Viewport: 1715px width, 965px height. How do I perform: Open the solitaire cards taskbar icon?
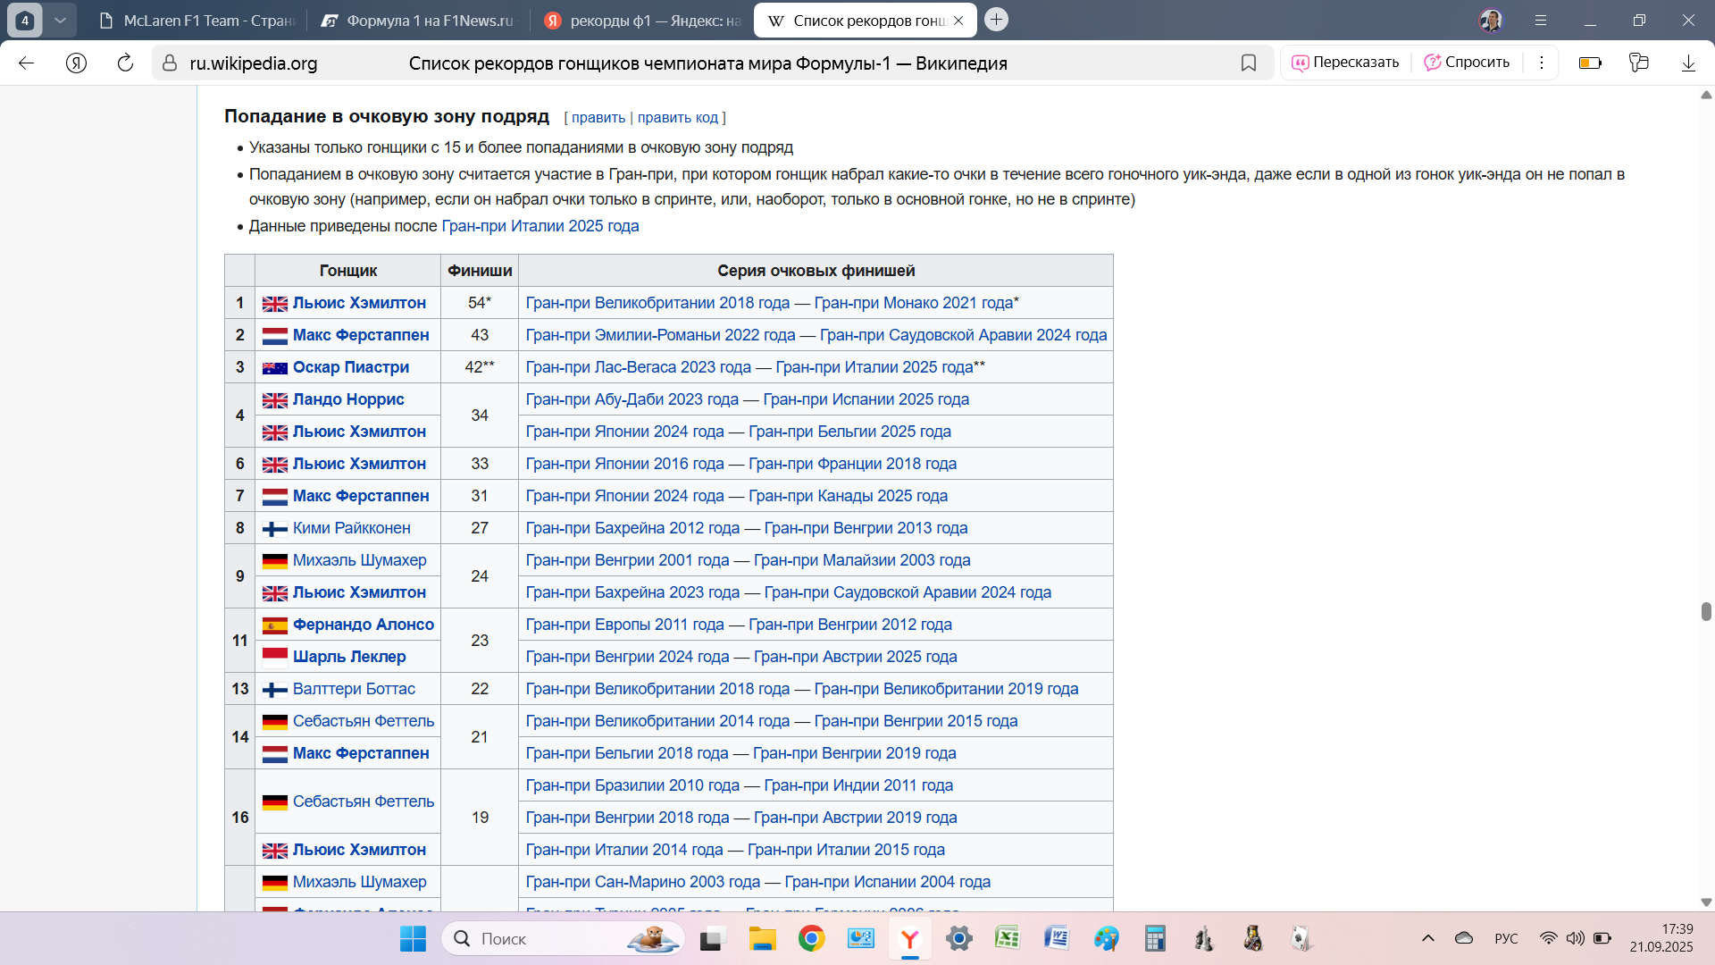point(1301,938)
